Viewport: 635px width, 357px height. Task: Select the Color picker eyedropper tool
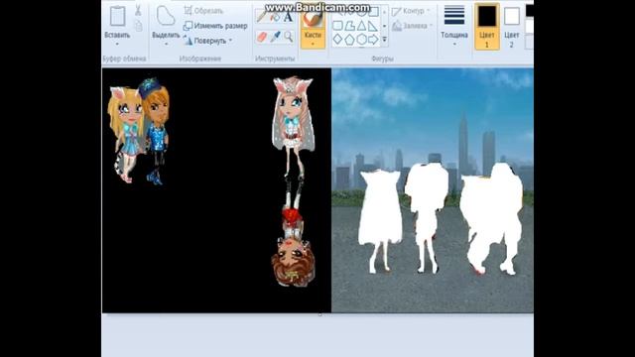coord(276,37)
